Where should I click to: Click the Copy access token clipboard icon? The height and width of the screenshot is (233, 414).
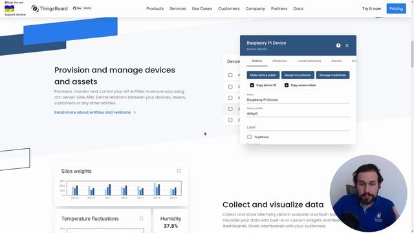point(287,85)
